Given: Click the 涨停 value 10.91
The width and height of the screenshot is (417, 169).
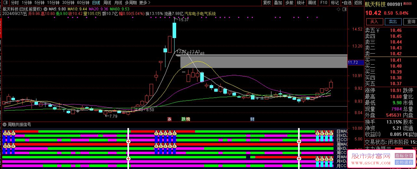Looking at the screenshot, I should (x=395, y=91).
